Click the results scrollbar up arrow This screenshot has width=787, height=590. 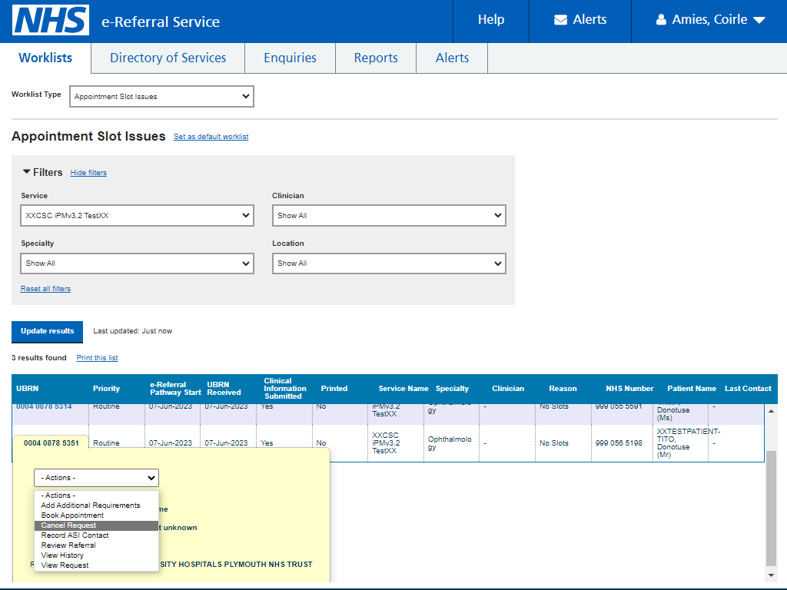pos(771,412)
